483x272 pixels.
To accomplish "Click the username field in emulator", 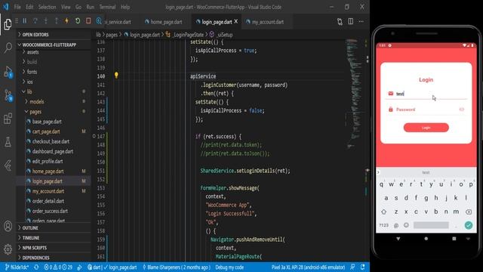I will tap(426, 94).
